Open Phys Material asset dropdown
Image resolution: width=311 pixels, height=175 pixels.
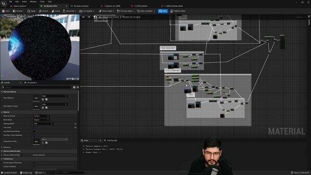click(x=54, y=96)
